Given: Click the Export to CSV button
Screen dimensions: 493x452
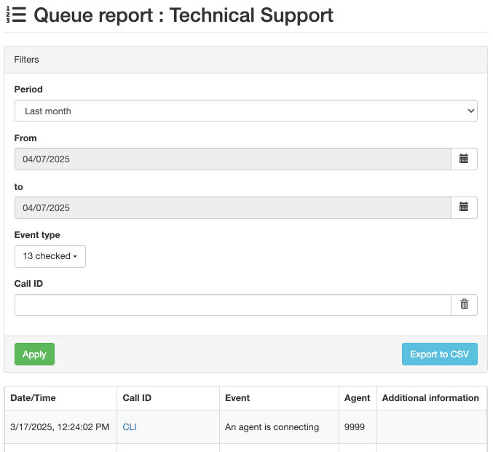Looking at the screenshot, I should coord(439,354).
